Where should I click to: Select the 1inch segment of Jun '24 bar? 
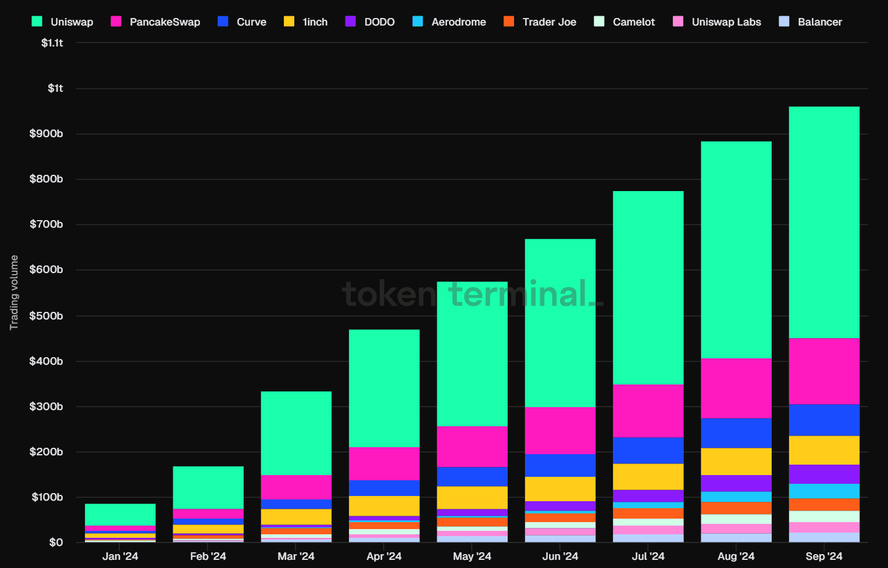[560, 489]
